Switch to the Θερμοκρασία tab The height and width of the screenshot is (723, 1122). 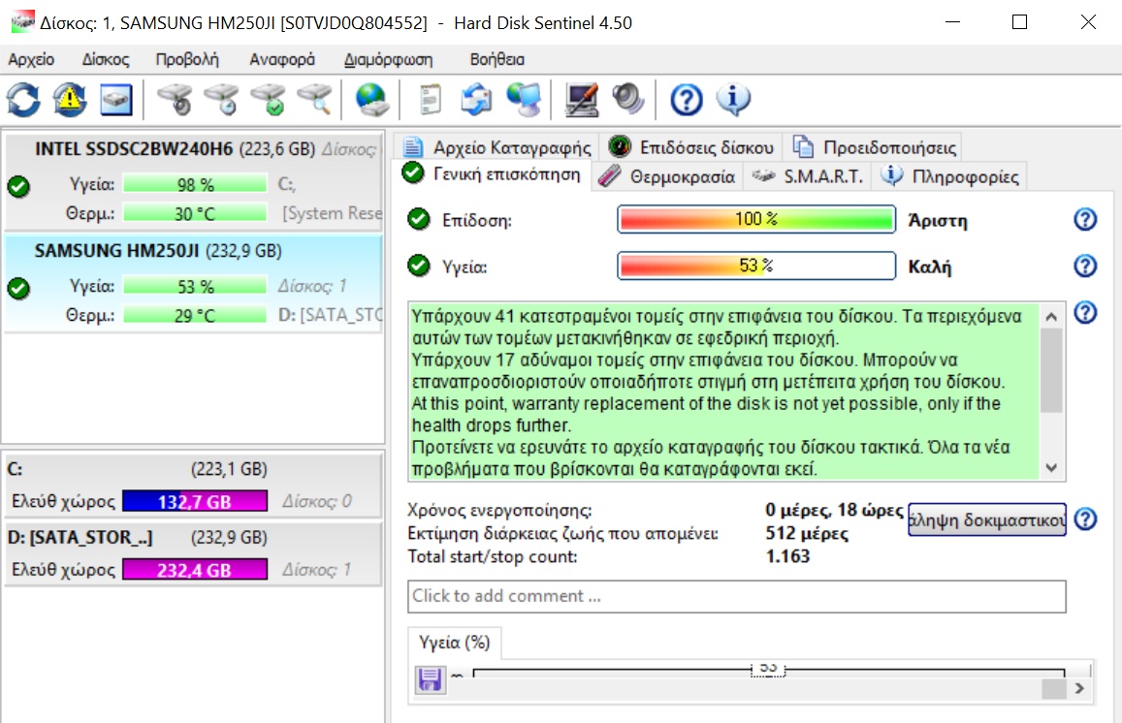[669, 176]
